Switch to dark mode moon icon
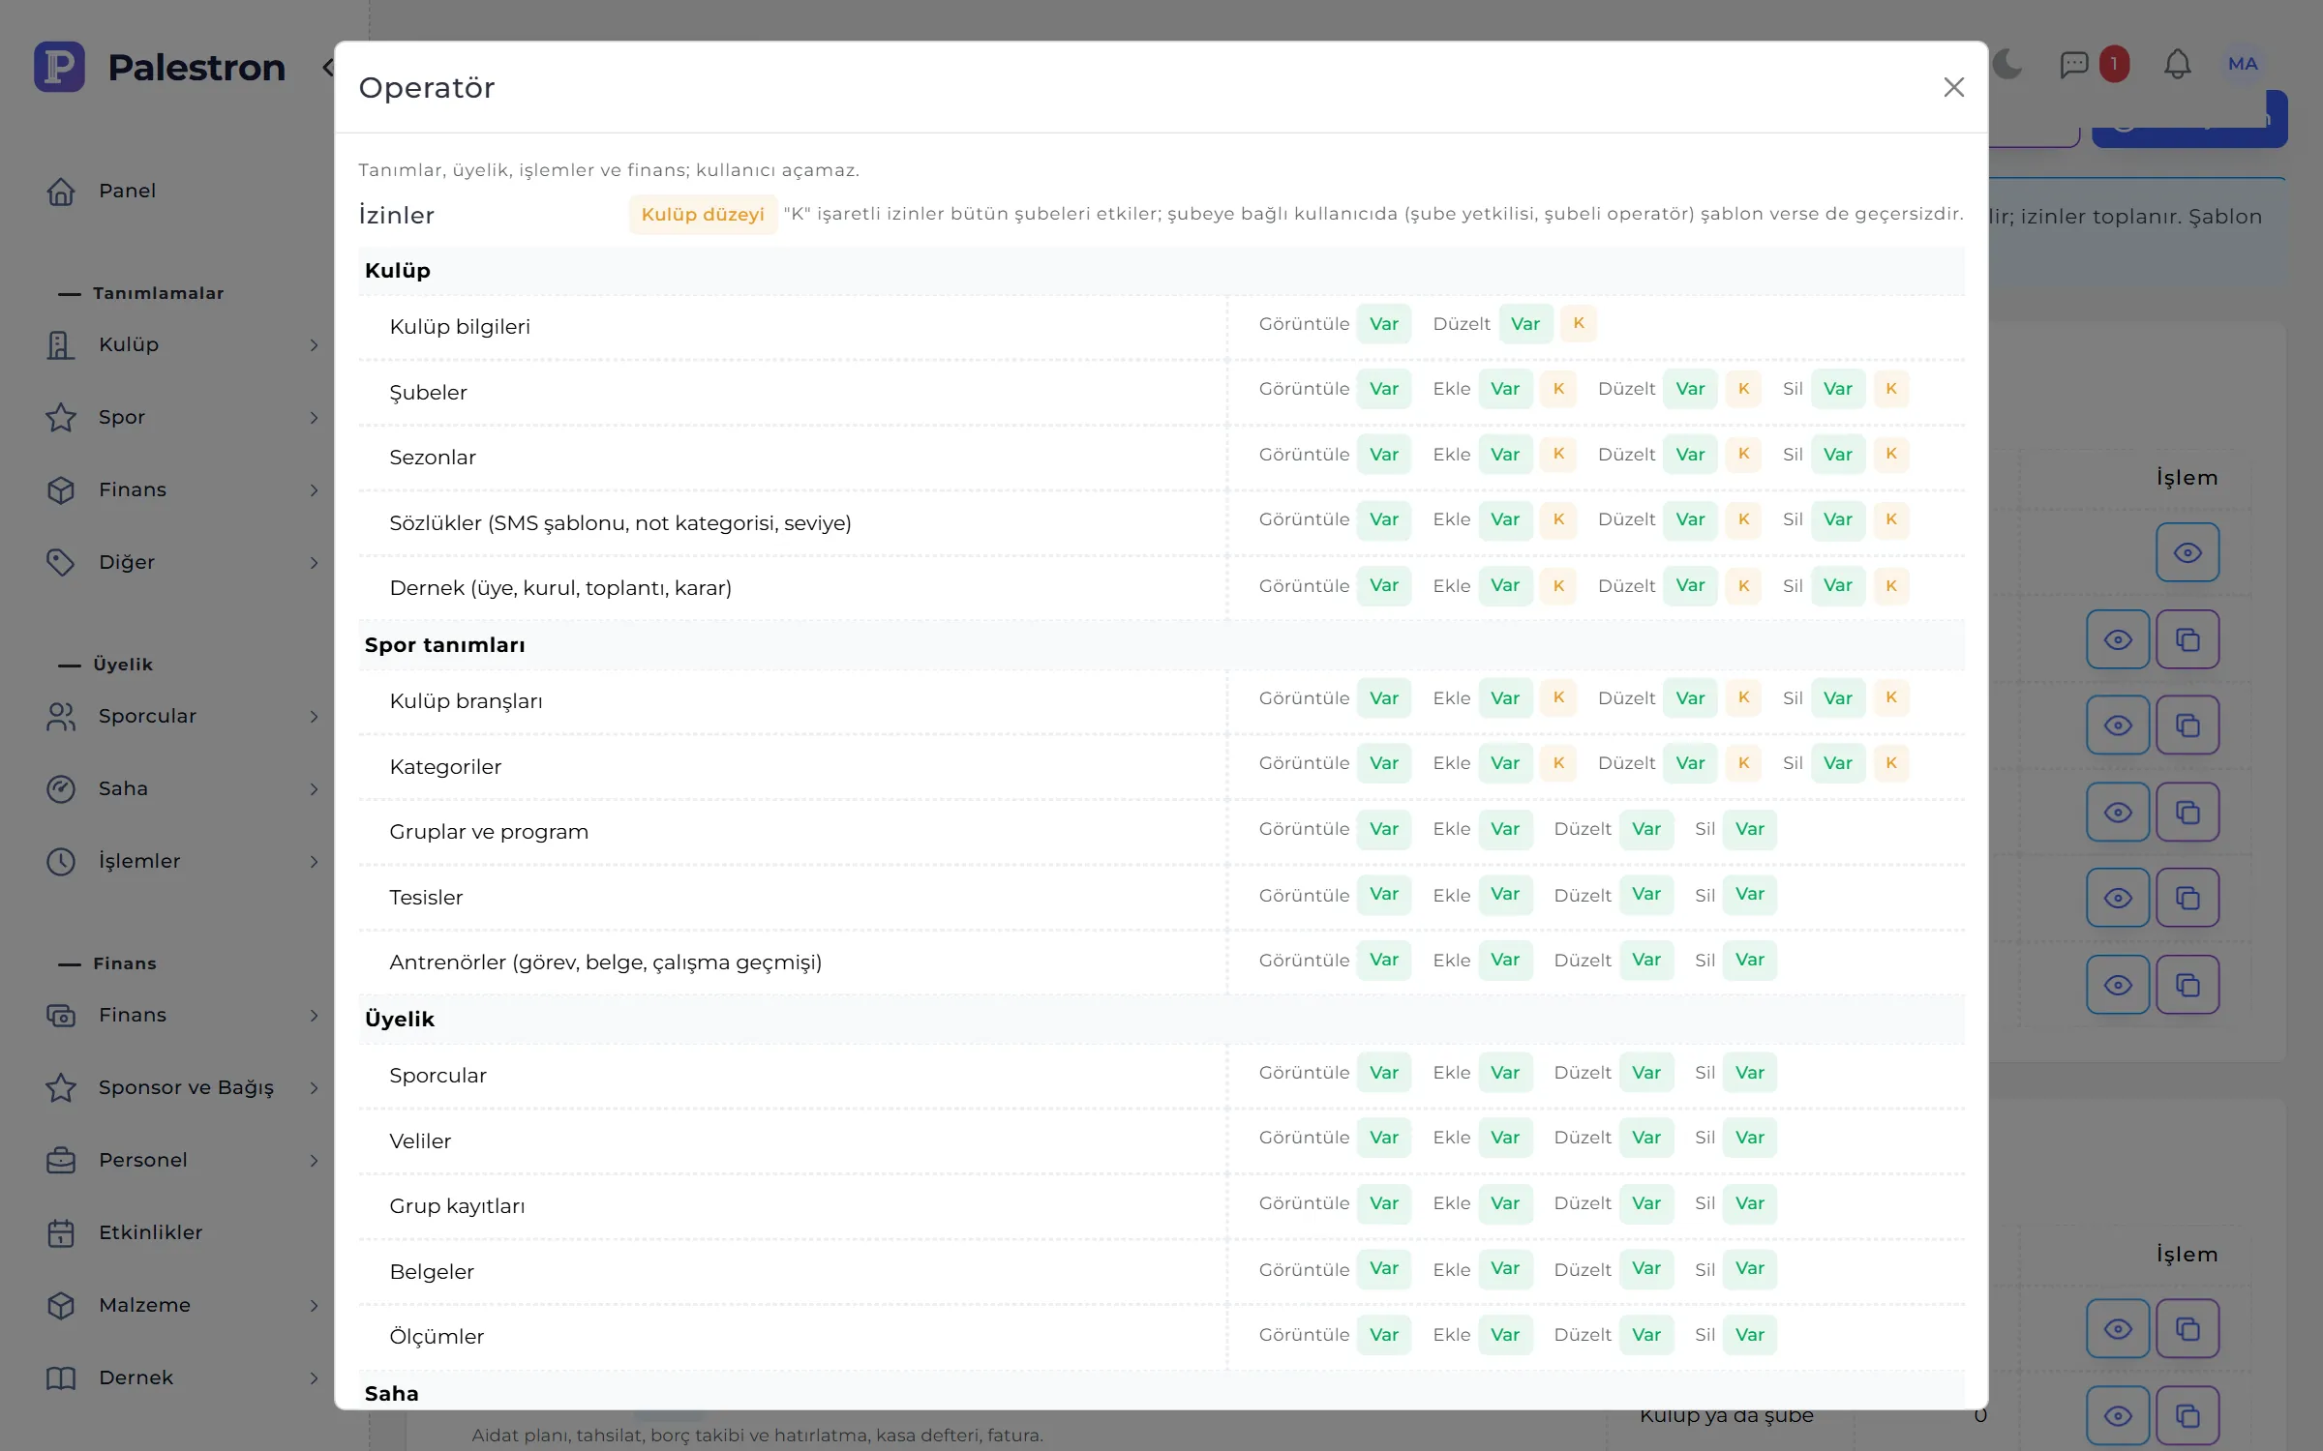 coord(2007,65)
